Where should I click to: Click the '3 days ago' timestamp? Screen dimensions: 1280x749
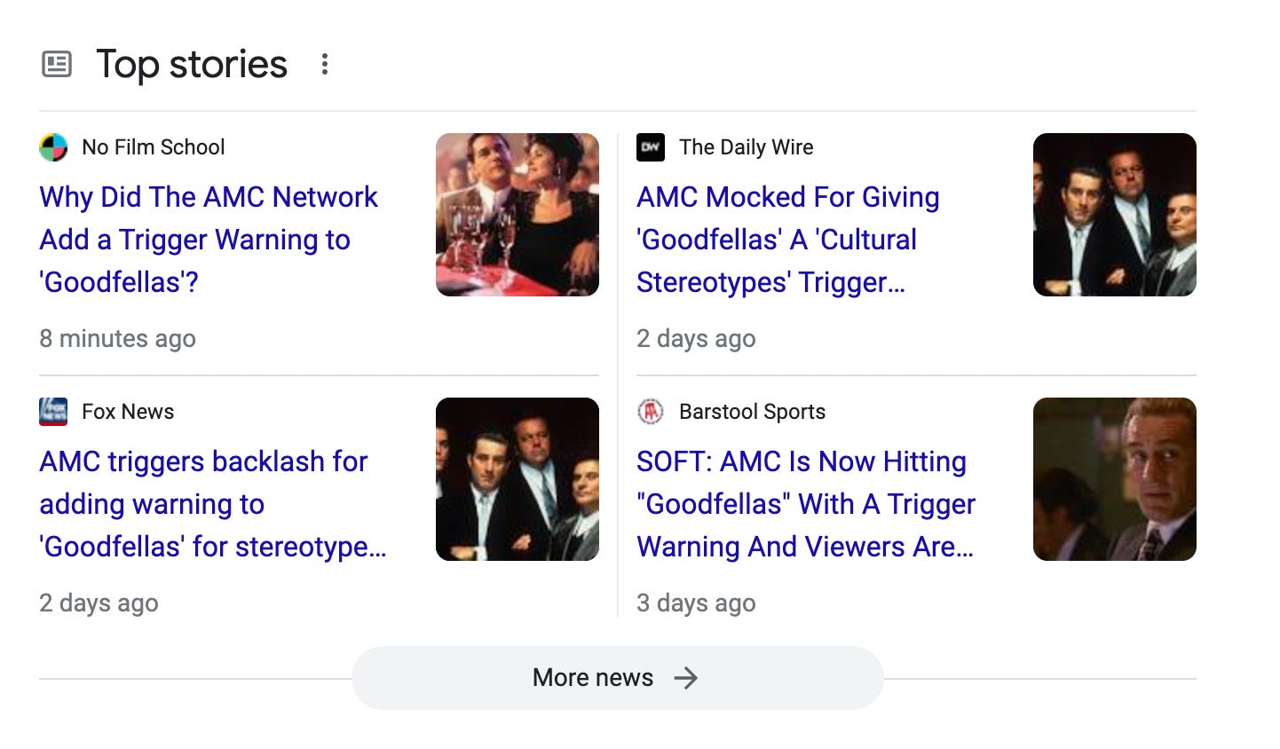[x=696, y=603]
